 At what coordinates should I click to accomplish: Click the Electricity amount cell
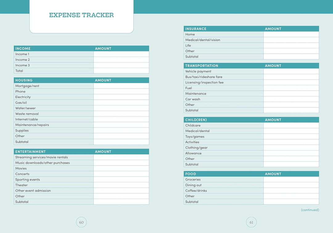[121, 97]
